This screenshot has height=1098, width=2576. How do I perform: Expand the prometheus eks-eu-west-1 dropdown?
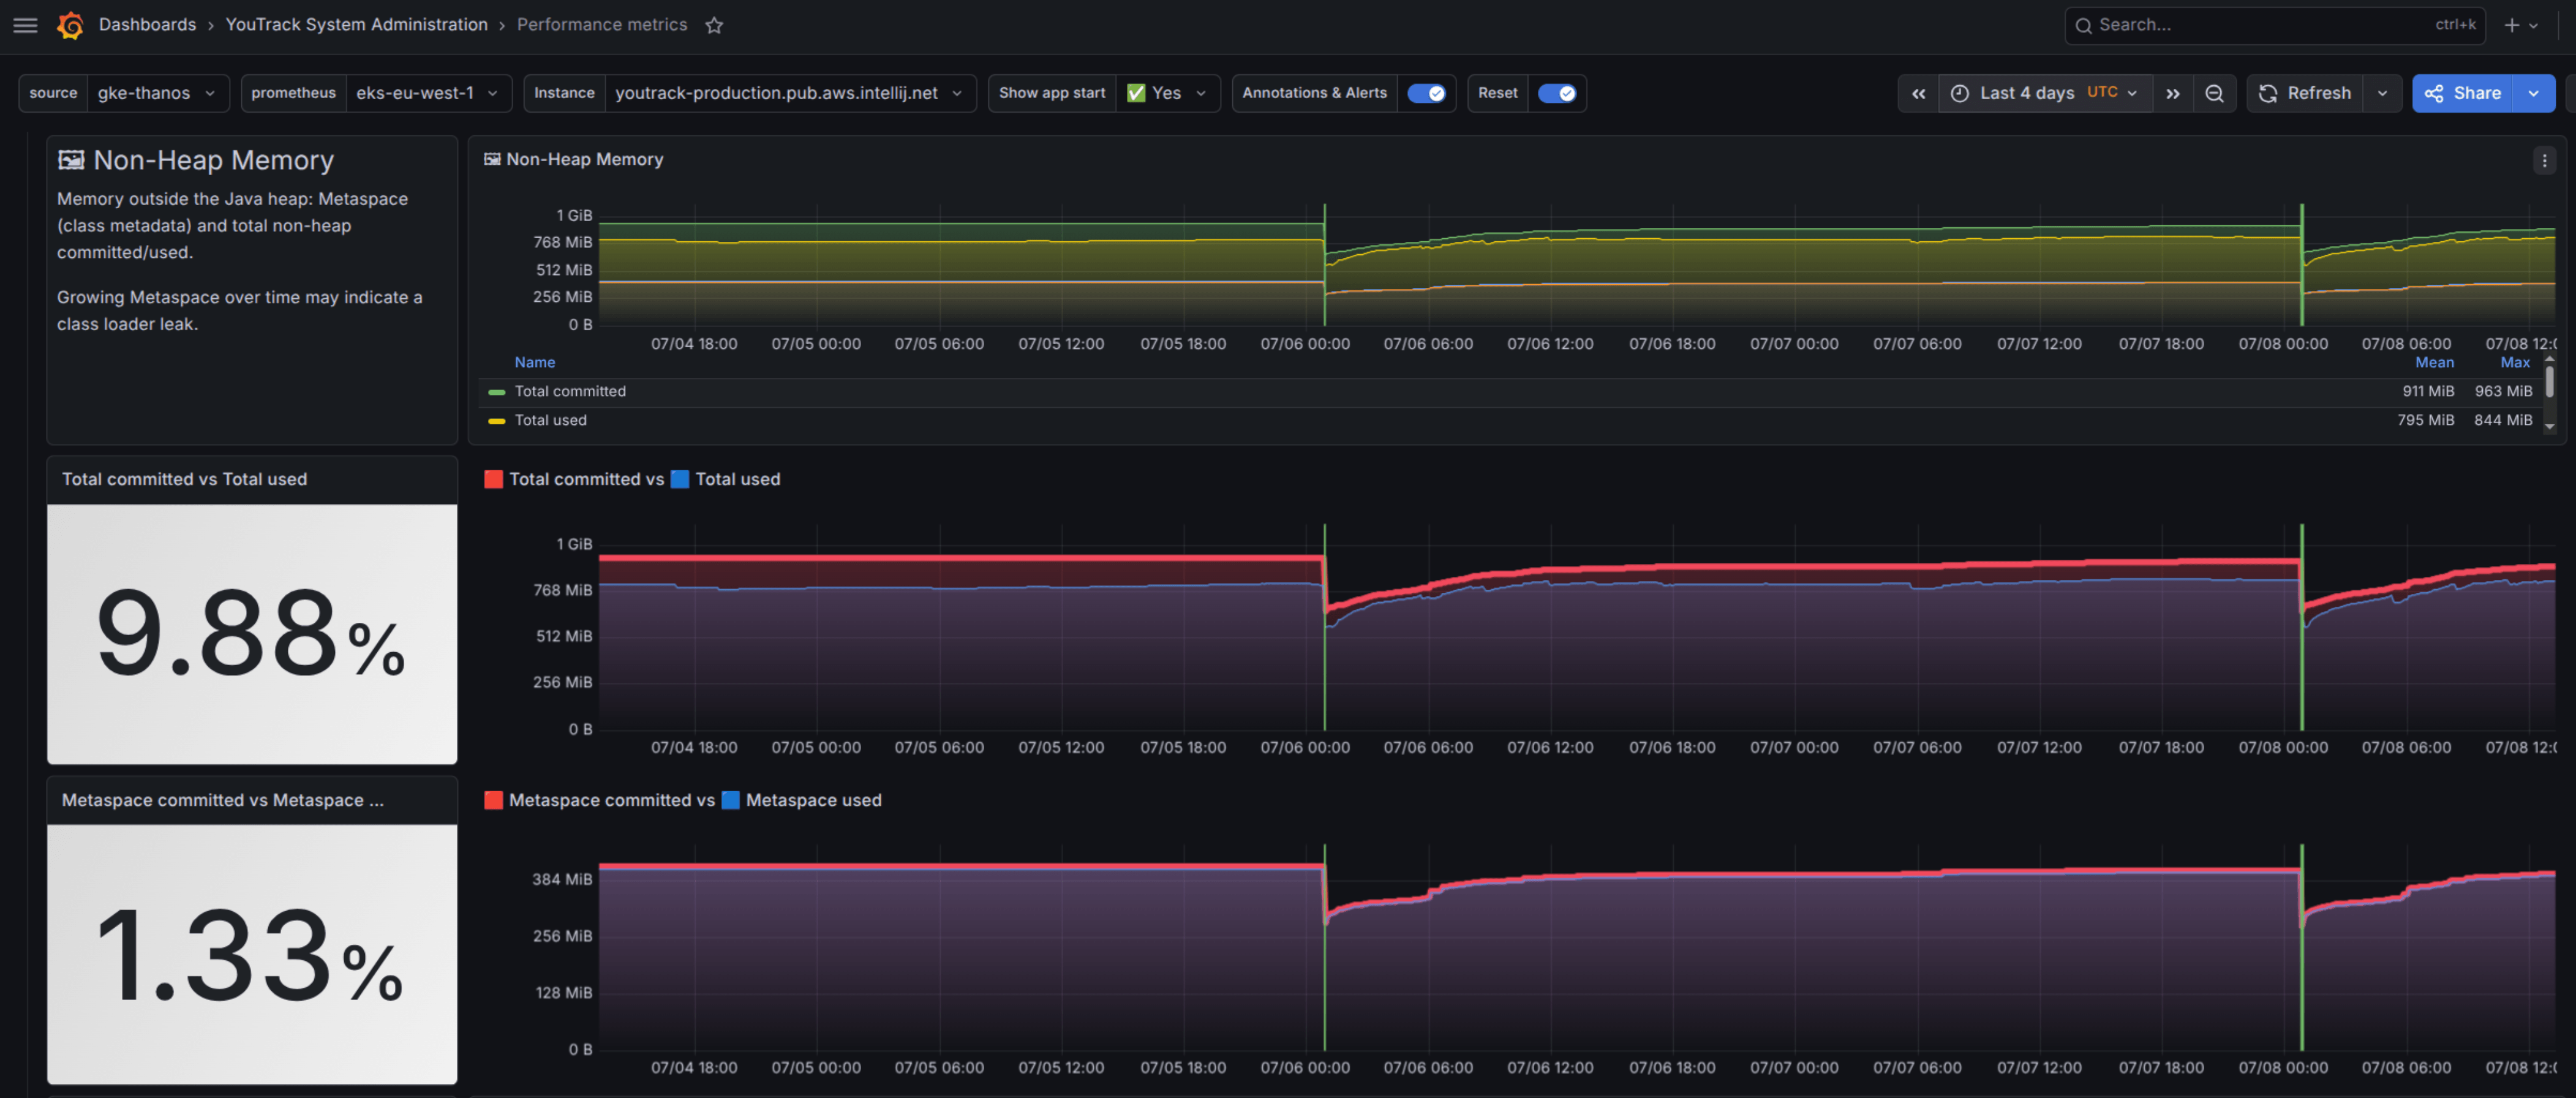coord(376,93)
